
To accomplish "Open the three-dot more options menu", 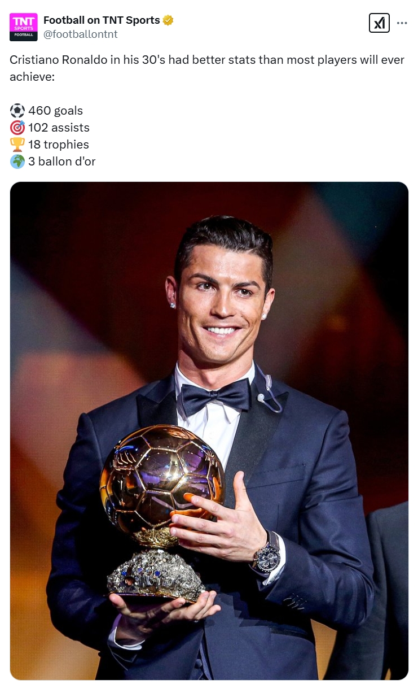I will (x=402, y=23).
